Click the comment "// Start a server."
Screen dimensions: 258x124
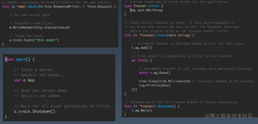(34, 70)
